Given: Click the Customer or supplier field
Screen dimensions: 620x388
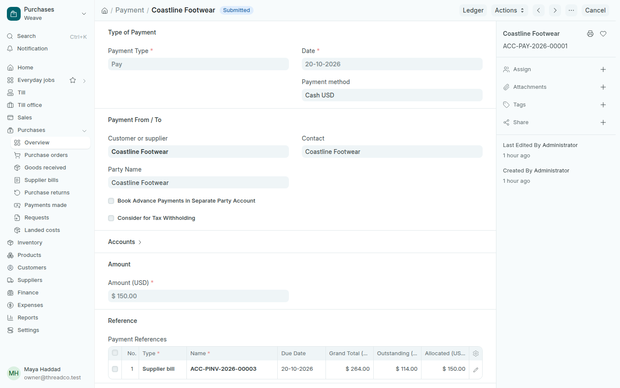Looking at the screenshot, I should [198, 152].
